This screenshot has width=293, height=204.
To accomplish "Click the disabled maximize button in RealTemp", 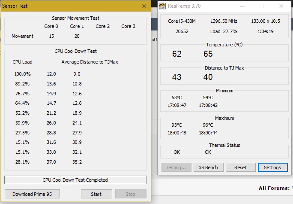I will 262,6.
